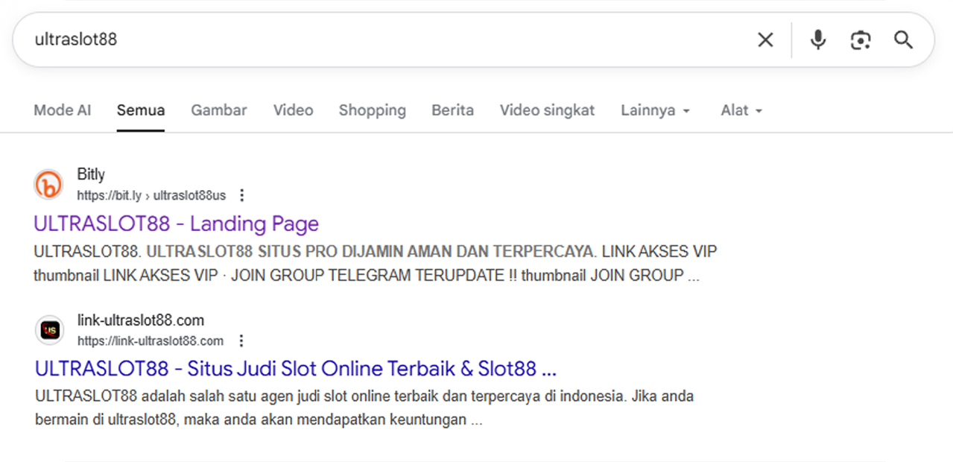Click the link-ultraslot88.com site name

coord(141,320)
